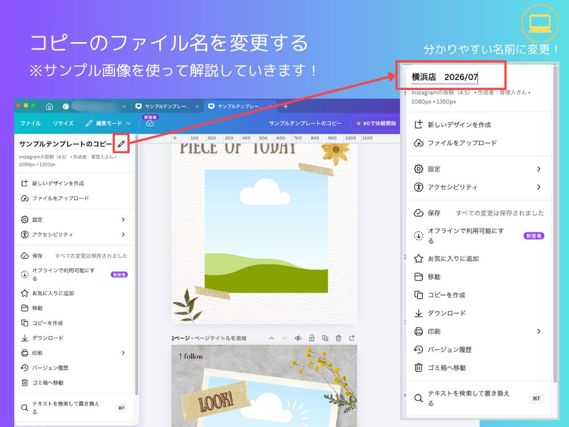Expand the 印刷 chevron in the enlarged menu
The height and width of the screenshot is (427, 569).
[539, 331]
